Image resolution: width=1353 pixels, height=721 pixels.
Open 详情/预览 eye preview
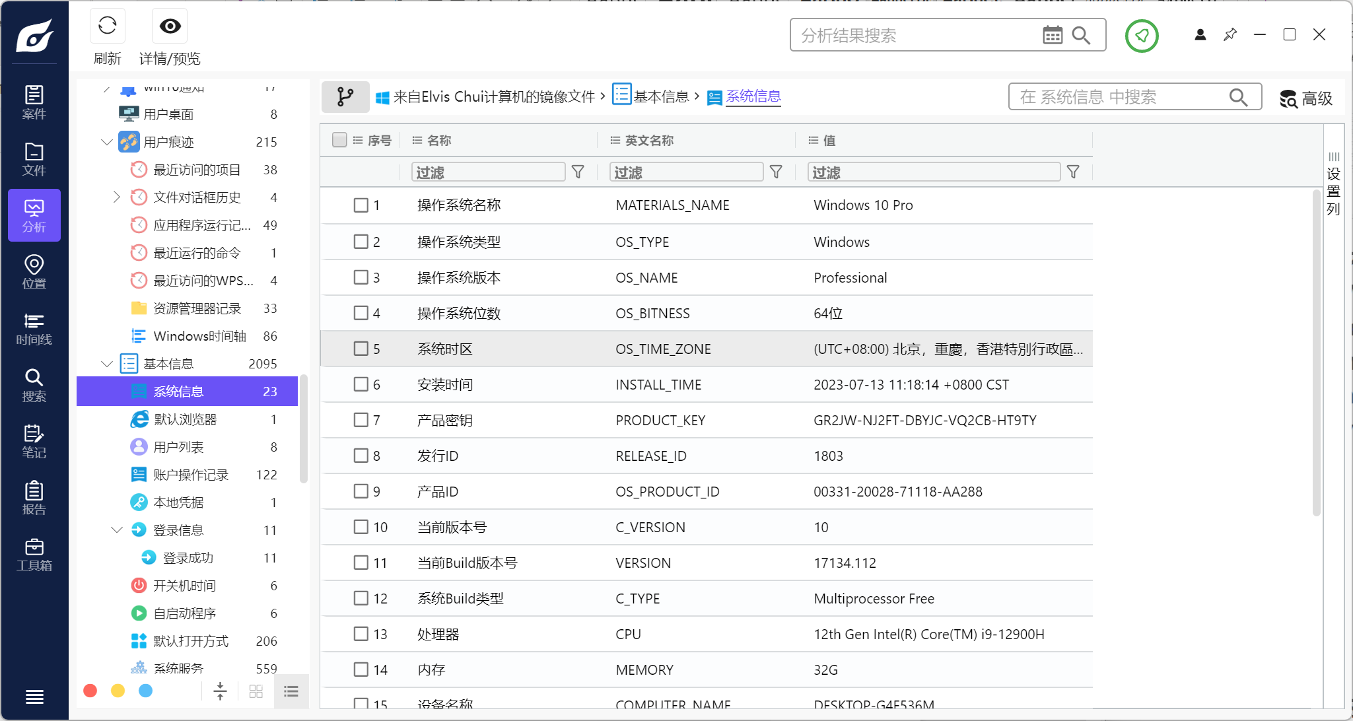(170, 26)
